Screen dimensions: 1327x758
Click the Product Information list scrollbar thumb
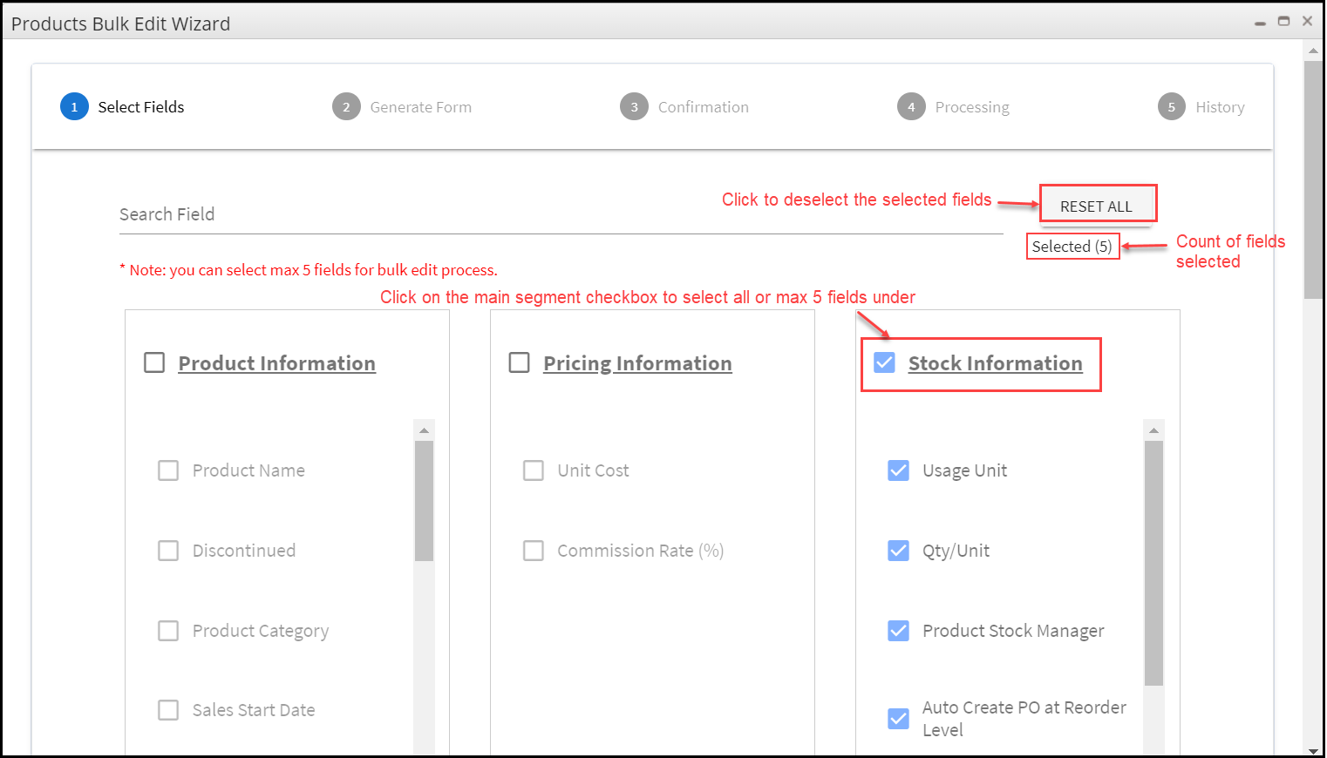point(425,501)
